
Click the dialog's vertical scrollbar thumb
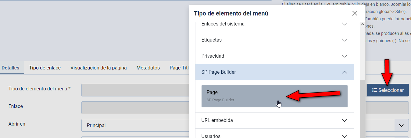(362, 109)
